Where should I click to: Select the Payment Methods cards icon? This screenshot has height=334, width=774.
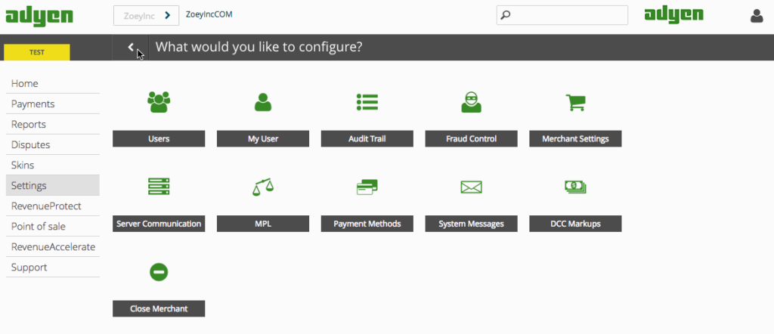point(367,187)
